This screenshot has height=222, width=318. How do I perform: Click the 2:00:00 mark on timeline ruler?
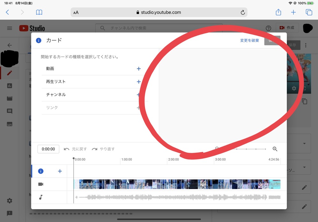point(173,159)
